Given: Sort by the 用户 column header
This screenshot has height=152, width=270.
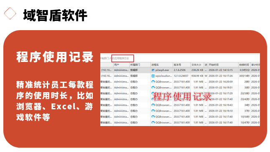Looking at the screenshot, I should [121, 65].
